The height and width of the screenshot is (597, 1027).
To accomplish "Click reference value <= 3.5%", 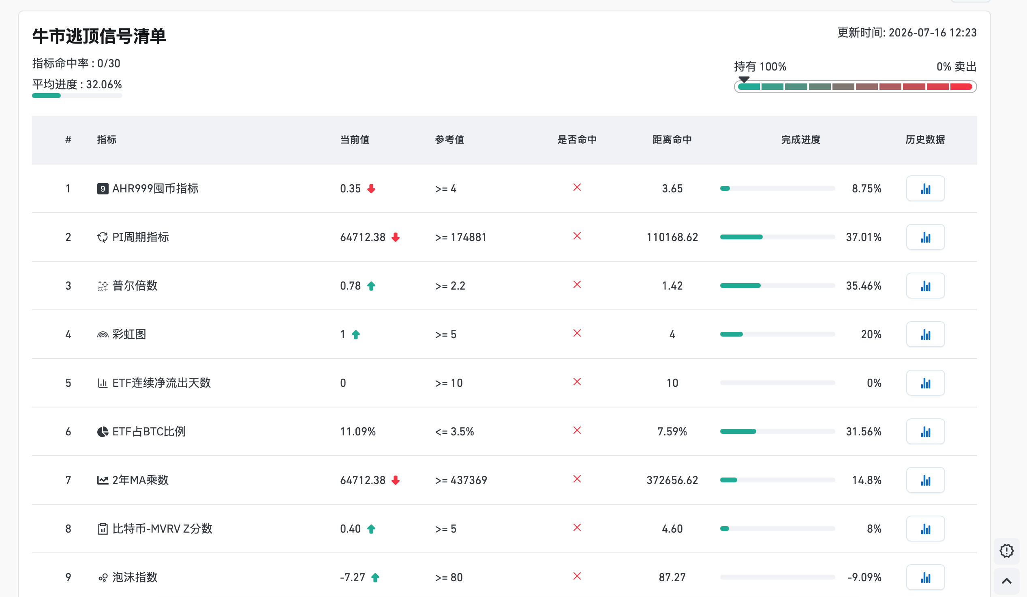I will (x=454, y=432).
